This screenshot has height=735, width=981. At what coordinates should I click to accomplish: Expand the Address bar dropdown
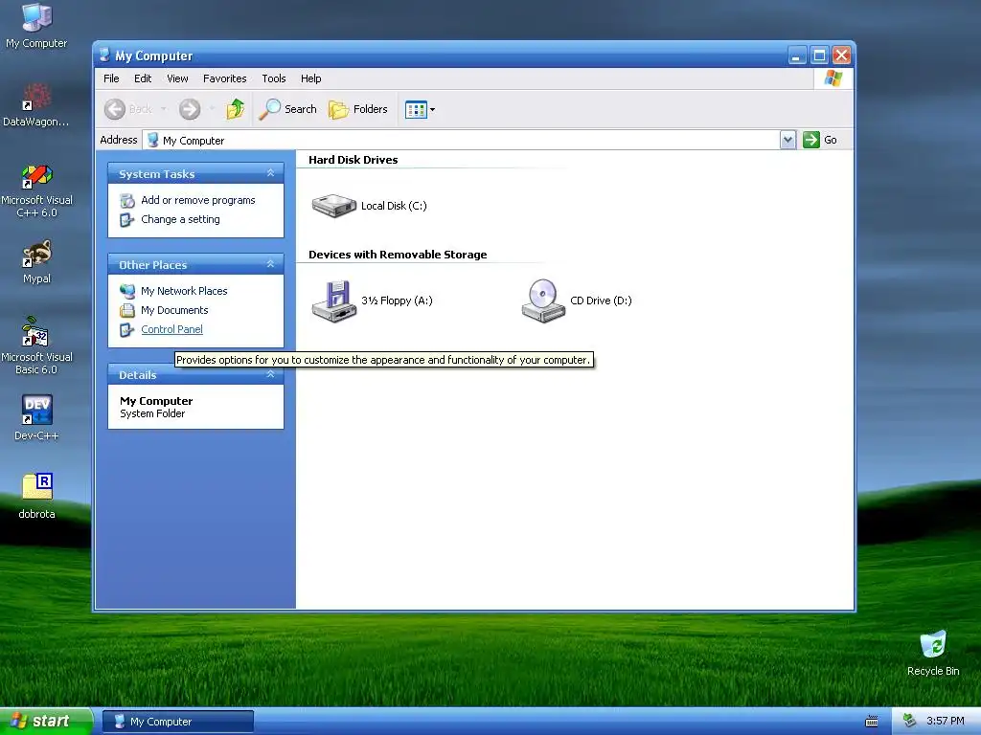tap(787, 140)
